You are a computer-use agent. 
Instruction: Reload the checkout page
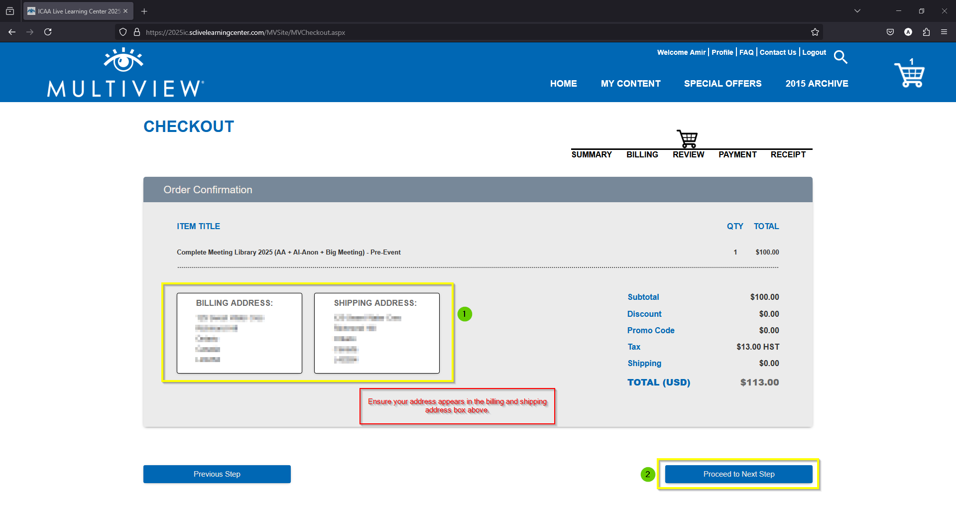(48, 32)
